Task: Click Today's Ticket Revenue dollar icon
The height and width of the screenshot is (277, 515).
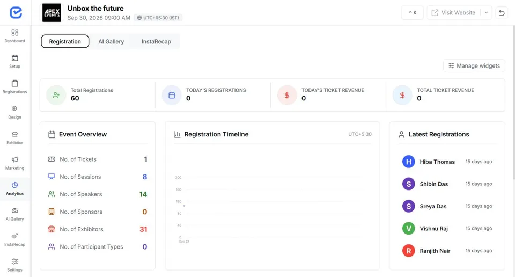Action: 287,96
